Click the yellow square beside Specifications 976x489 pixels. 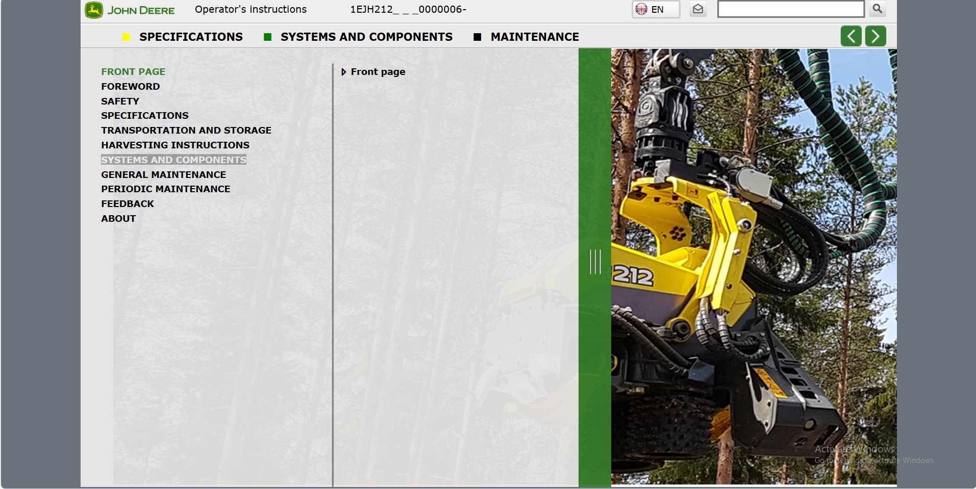[126, 37]
